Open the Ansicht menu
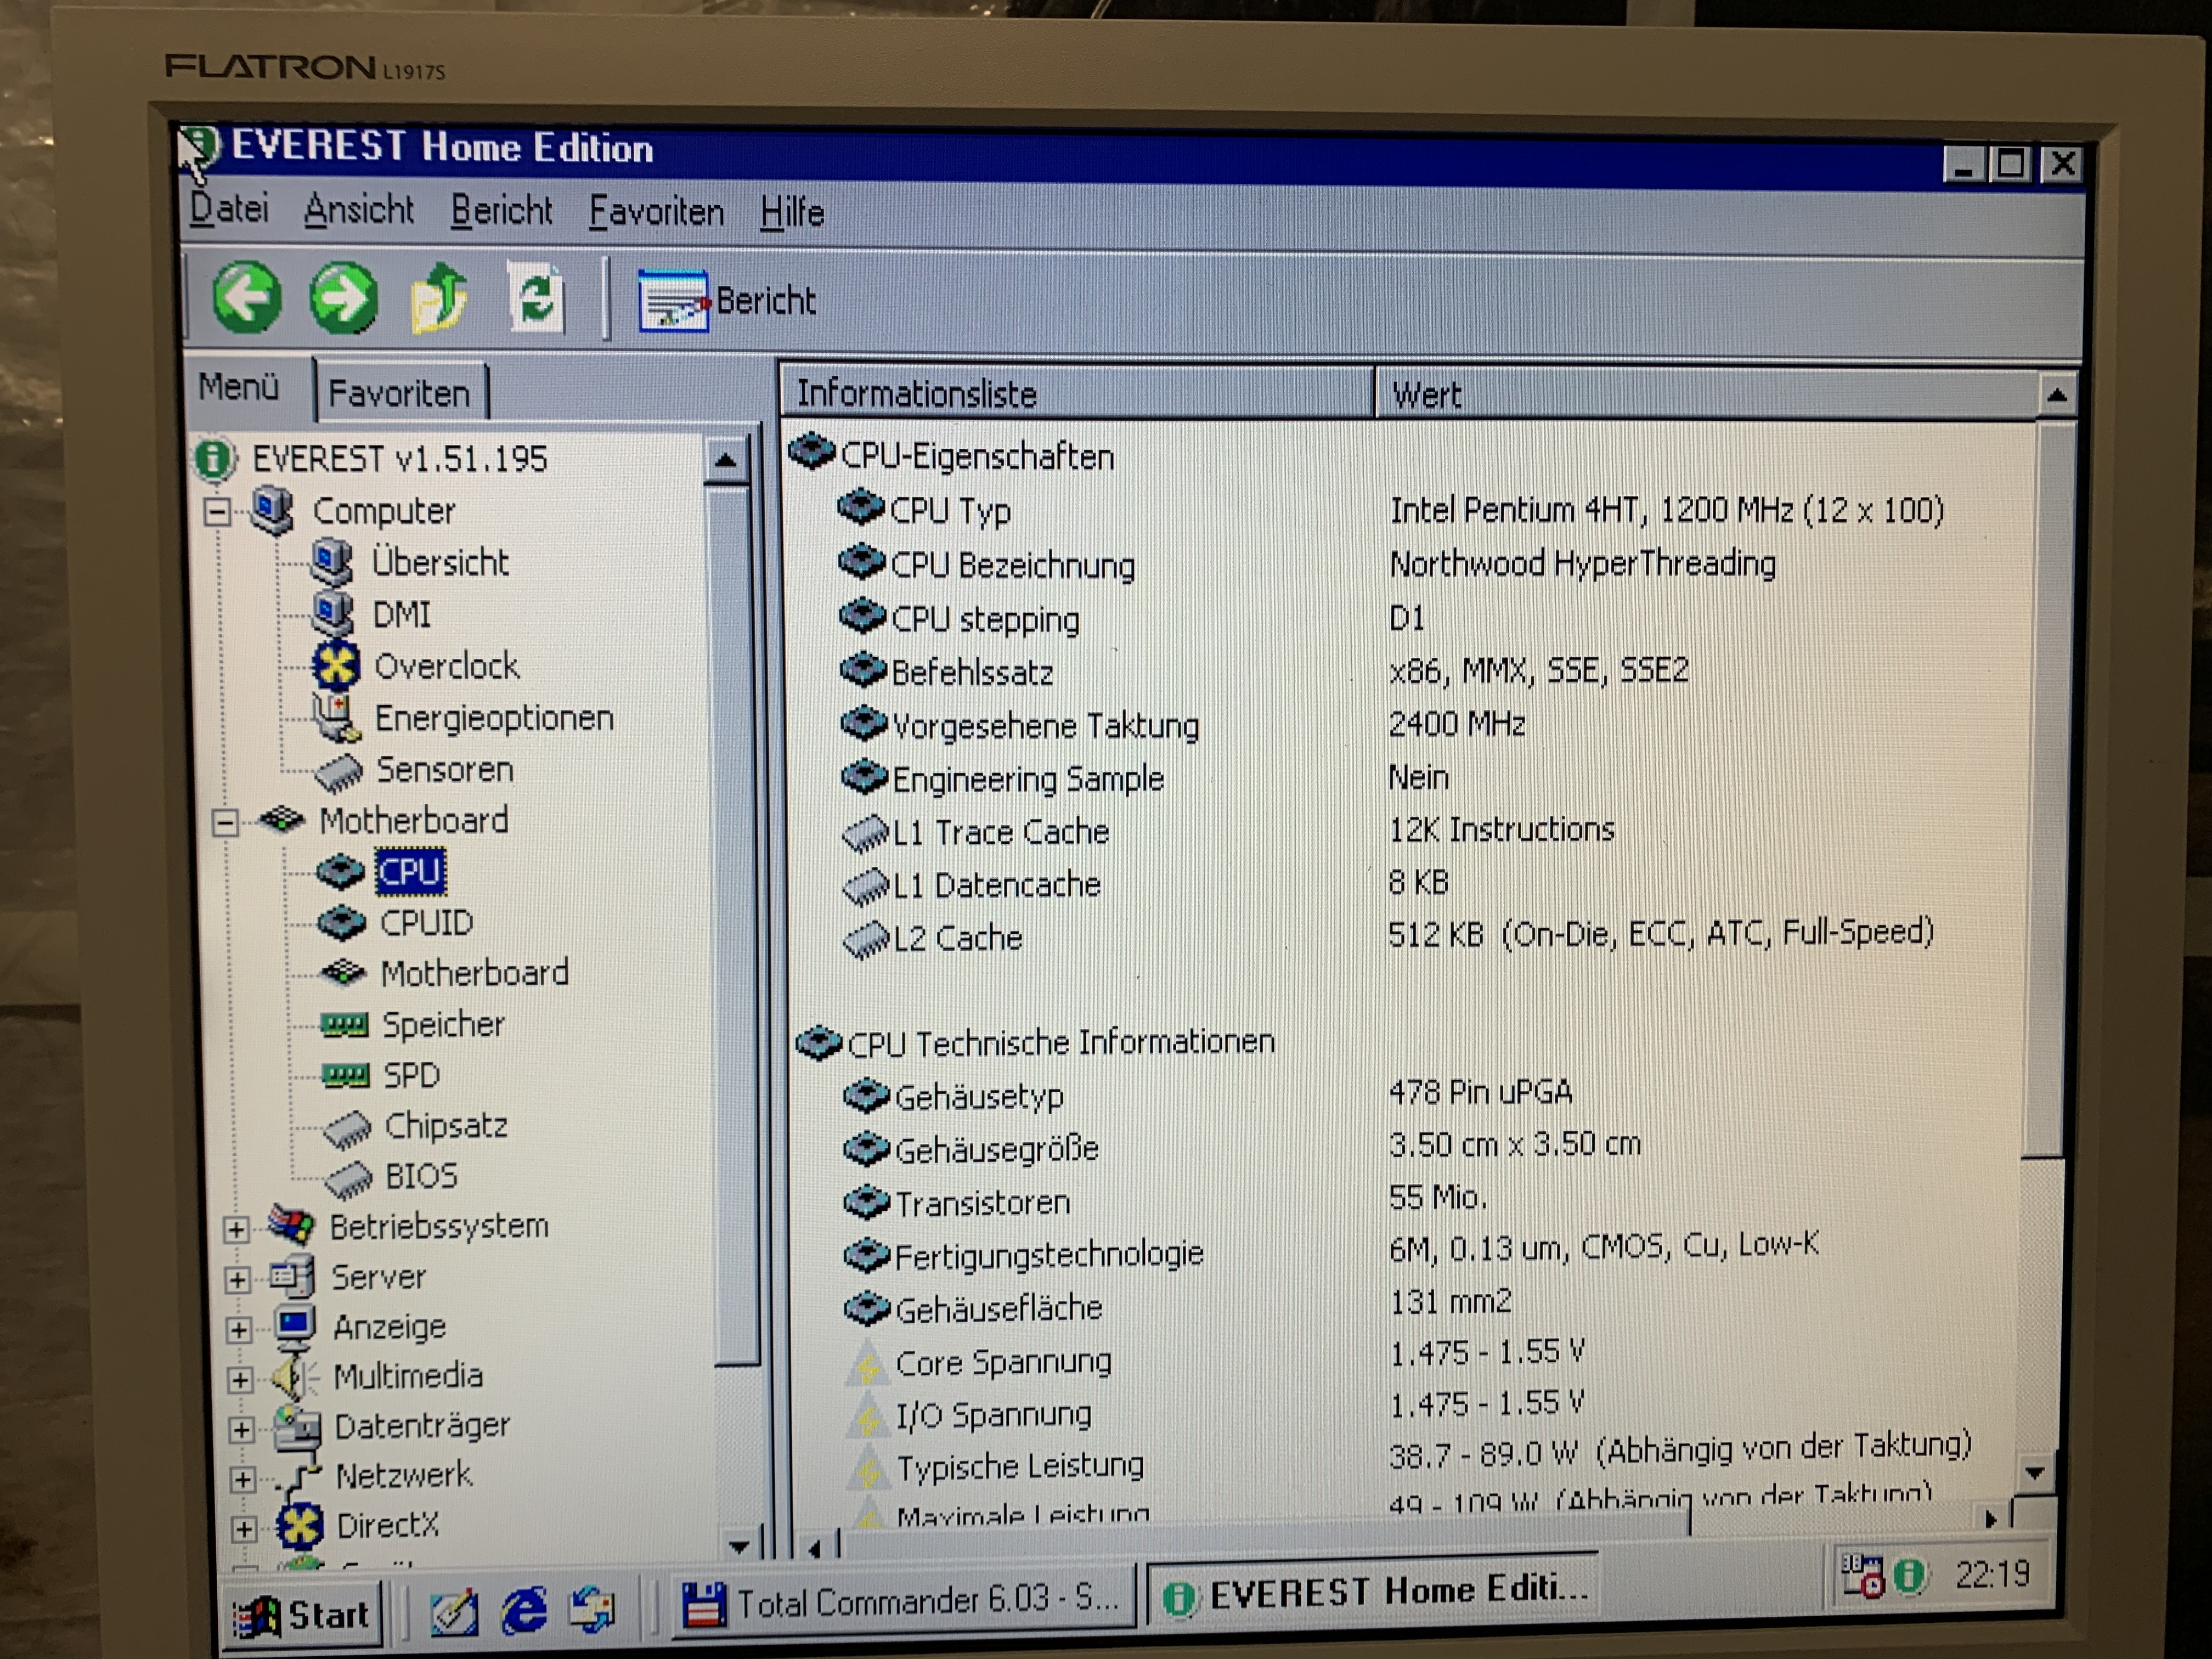 pyautogui.click(x=358, y=210)
